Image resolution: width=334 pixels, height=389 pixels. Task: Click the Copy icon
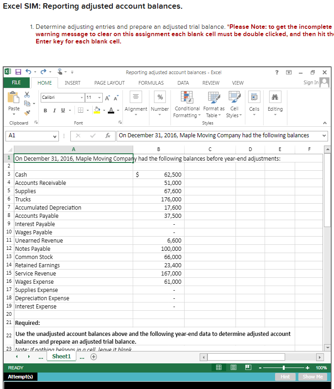[27, 103]
